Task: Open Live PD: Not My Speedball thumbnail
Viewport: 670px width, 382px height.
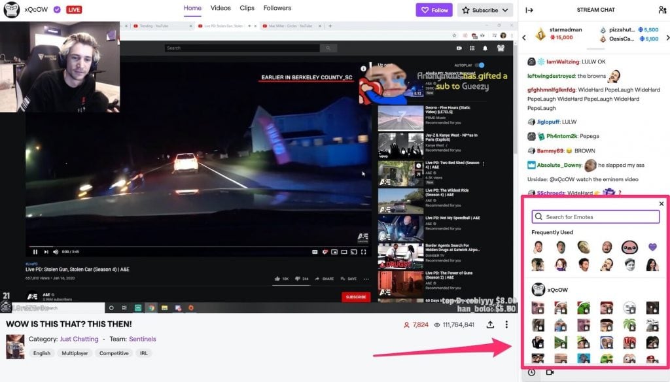Action: (401, 228)
